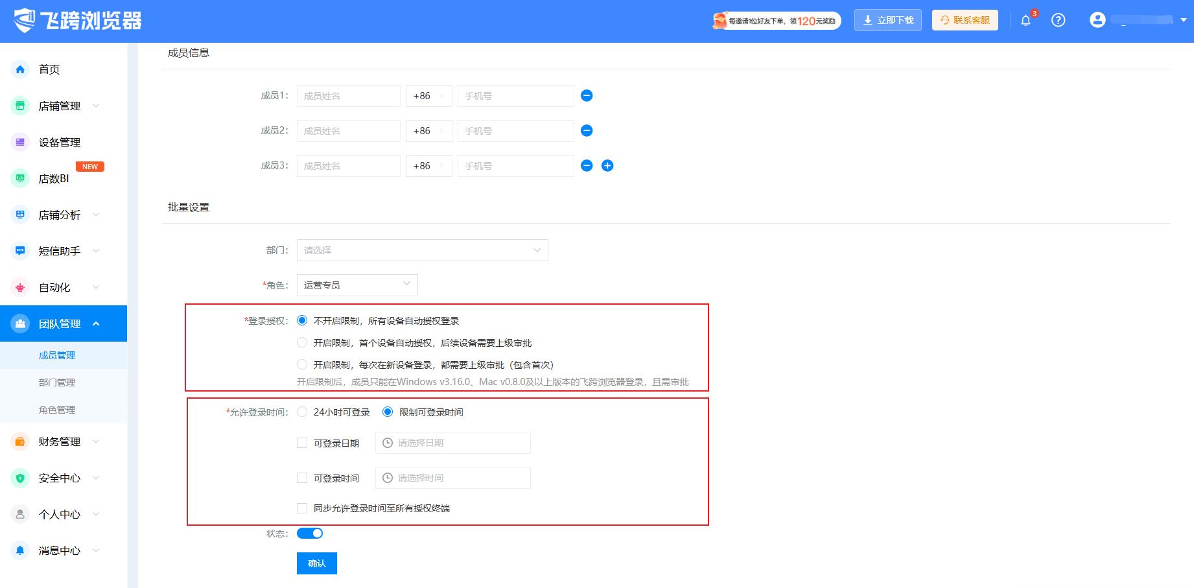The height and width of the screenshot is (588, 1194).
Task: Click the 店铺管理 sidebar icon
Action: tap(20, 106)
